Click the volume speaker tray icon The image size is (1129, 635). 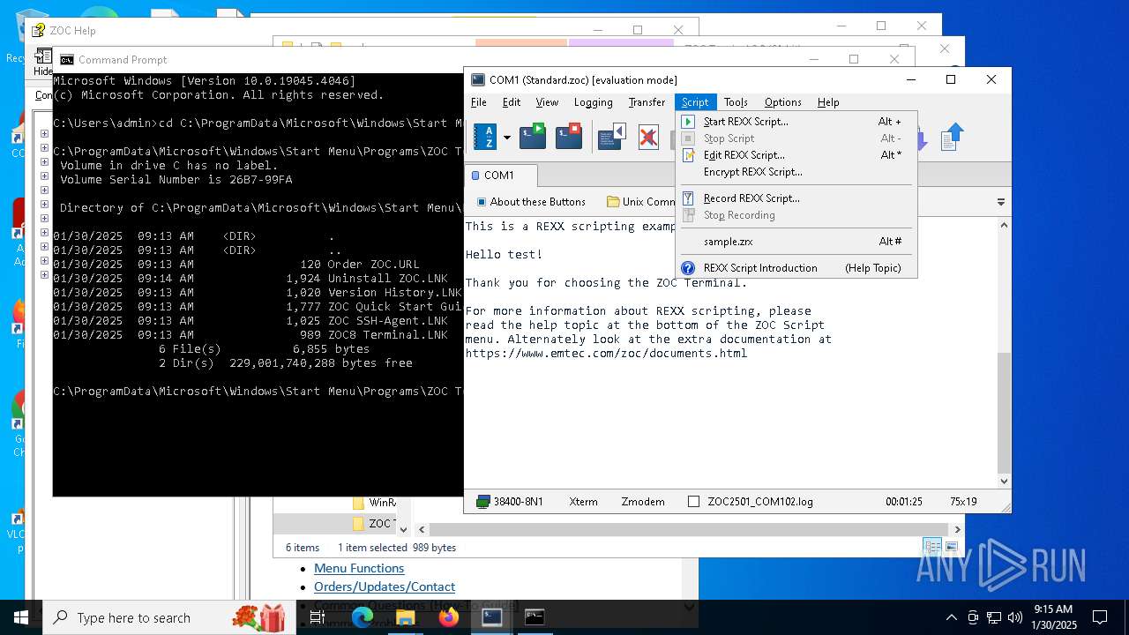(1015, 617)
